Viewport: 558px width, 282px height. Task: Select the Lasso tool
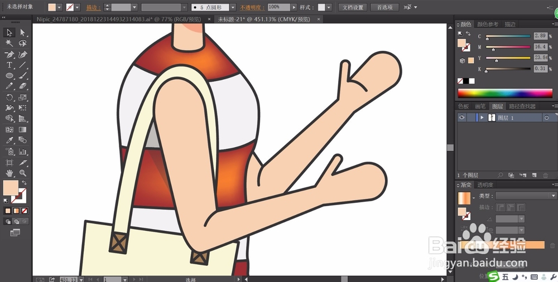pyautogui.click(x=23, y=43)
